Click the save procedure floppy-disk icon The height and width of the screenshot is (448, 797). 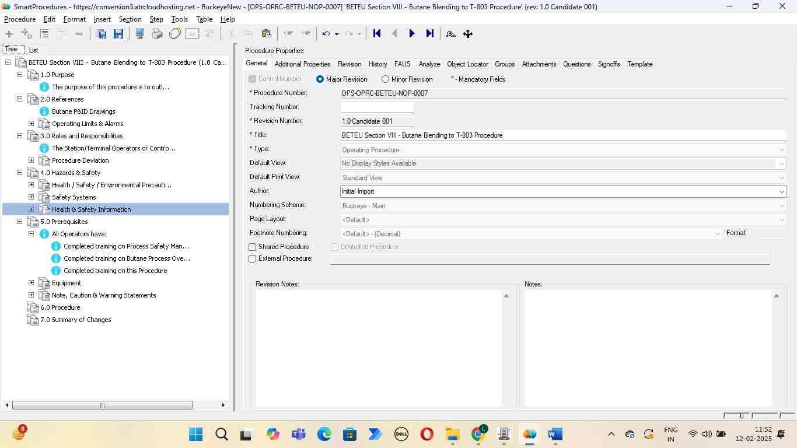tap(118, 34)
